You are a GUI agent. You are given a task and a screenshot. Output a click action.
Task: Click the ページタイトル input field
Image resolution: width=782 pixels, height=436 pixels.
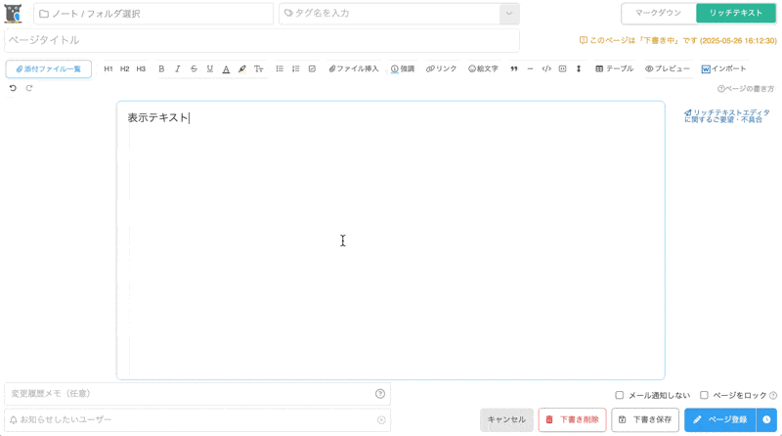(x=262, y=40)
